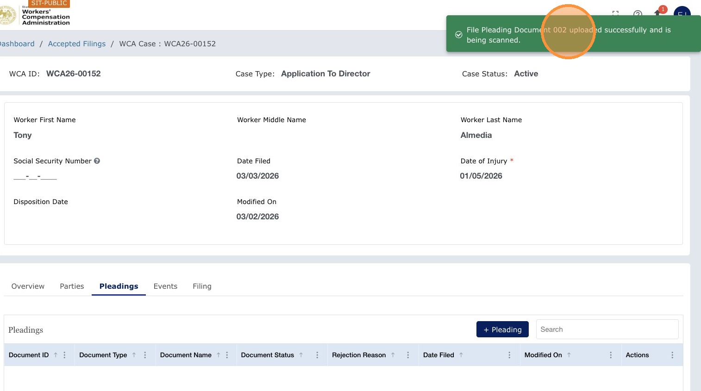
Task: Click the sort arrow beside Modified On
Action: (569, 355)
